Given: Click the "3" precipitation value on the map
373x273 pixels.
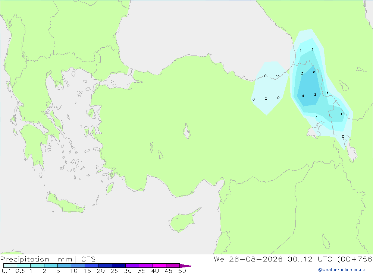Looking at the screenshot, I should 315,94.
